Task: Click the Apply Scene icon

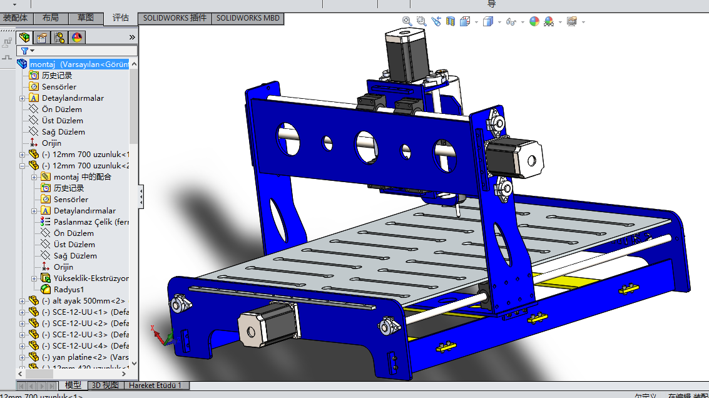Action: point(549,21)
